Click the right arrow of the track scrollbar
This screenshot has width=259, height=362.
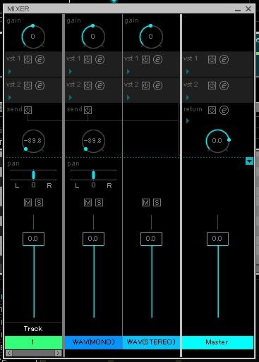point(58,353)
